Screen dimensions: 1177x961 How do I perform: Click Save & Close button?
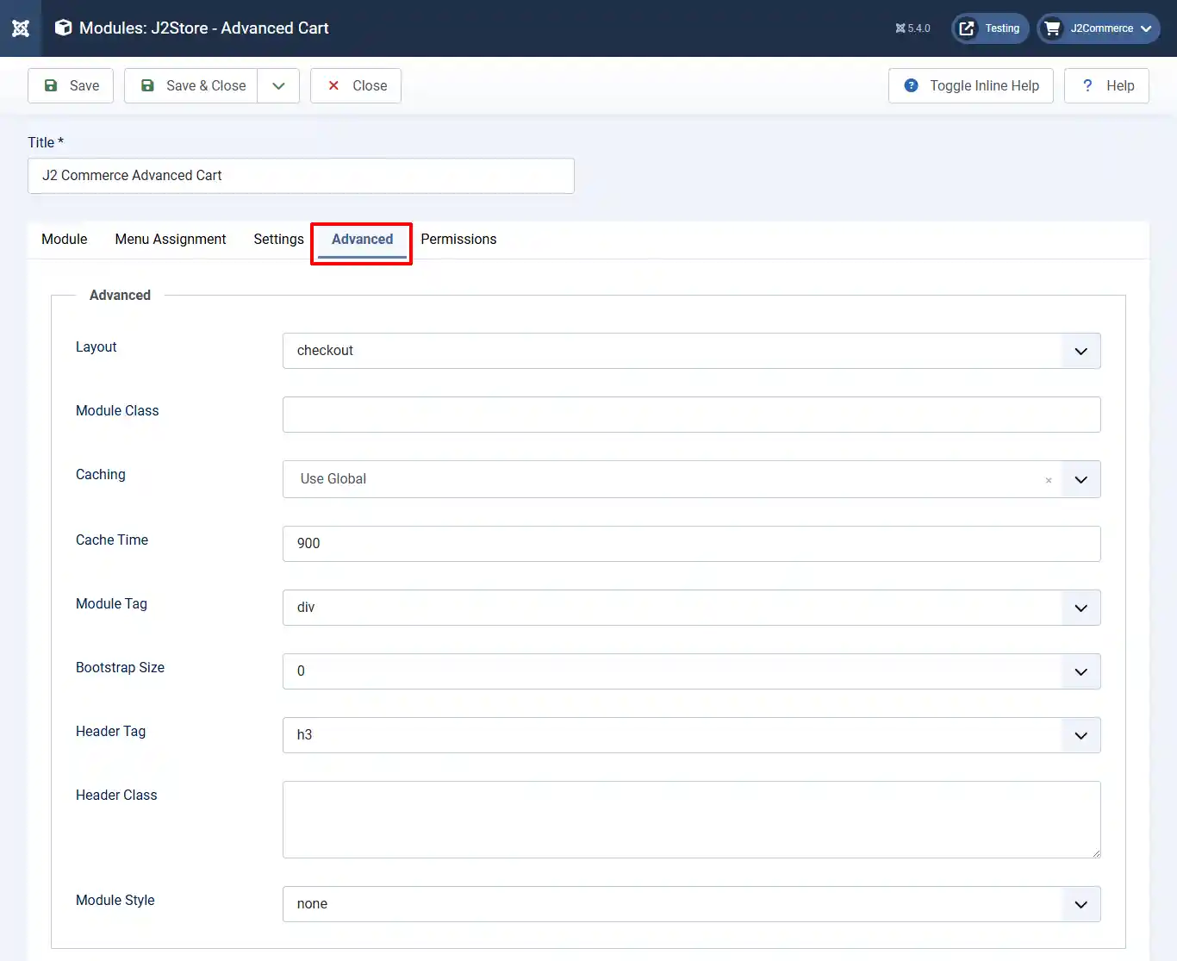[x=191, y=86]
